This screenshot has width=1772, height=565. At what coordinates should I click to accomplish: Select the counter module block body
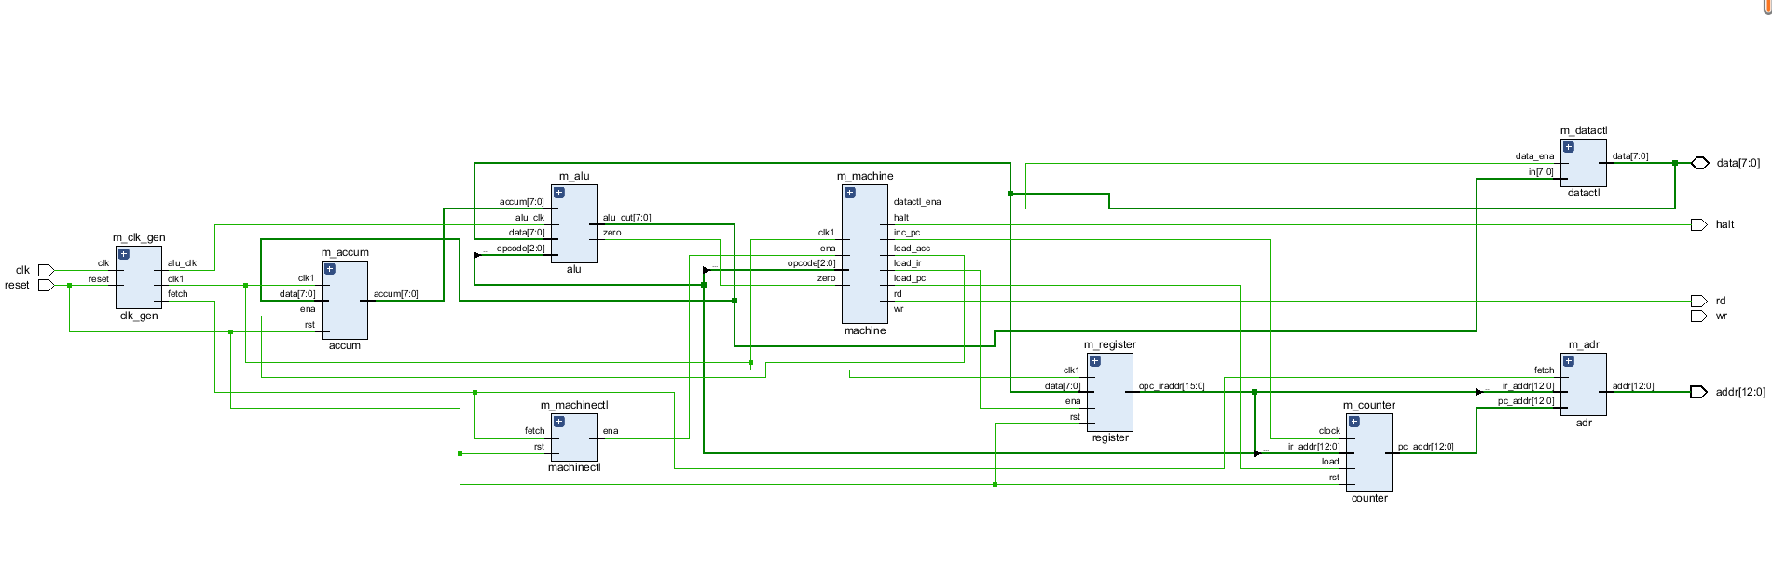point(1369,452)
